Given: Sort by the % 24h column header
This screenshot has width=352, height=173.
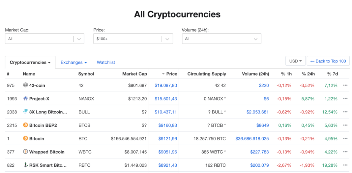Looking at the screenshot, I should [308, 74].
